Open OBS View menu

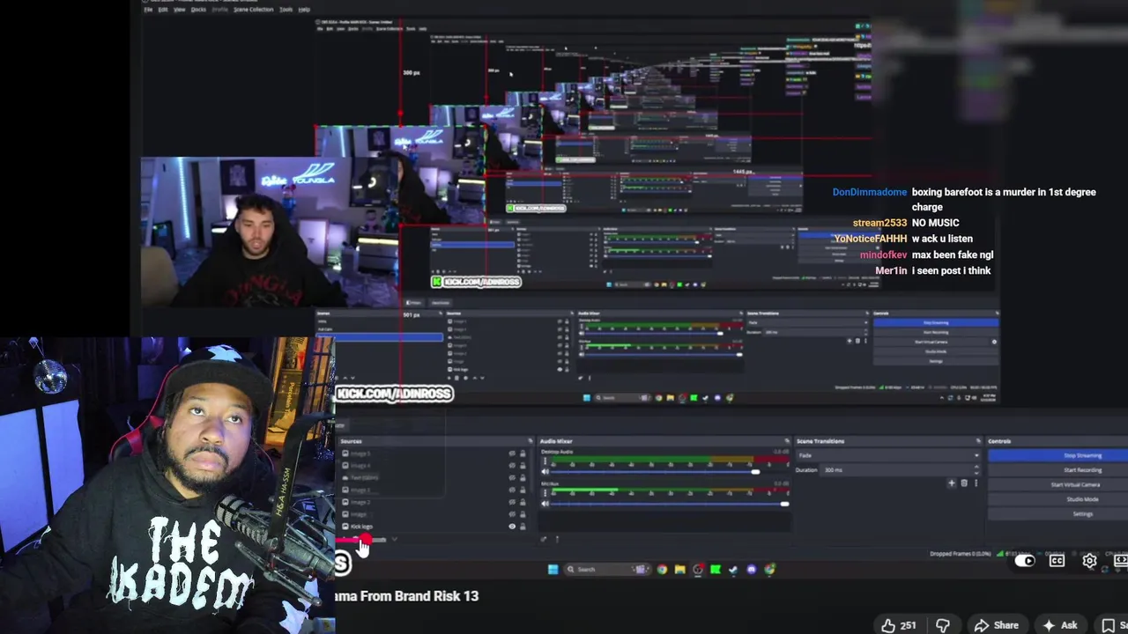coord(180,9)
